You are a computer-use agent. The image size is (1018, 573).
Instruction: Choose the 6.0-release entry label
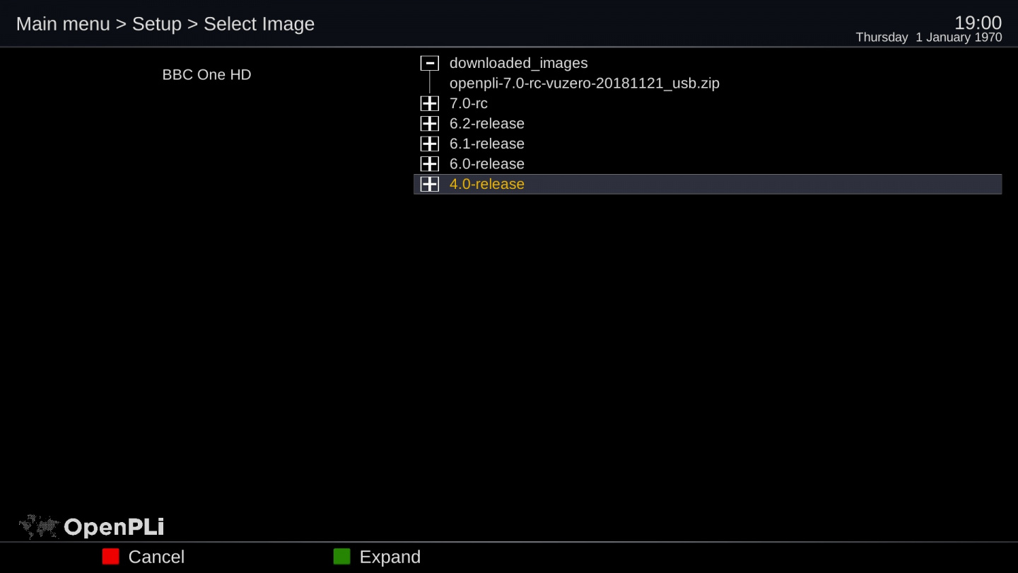[486, 164]
